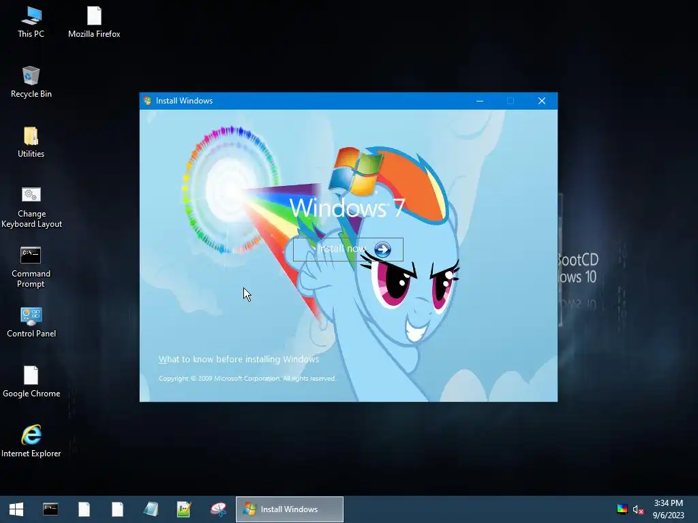The height and width of the screenshot is (523, 698).
Task: Open Internet Explorer desktop icon
Action: [31, 441]
